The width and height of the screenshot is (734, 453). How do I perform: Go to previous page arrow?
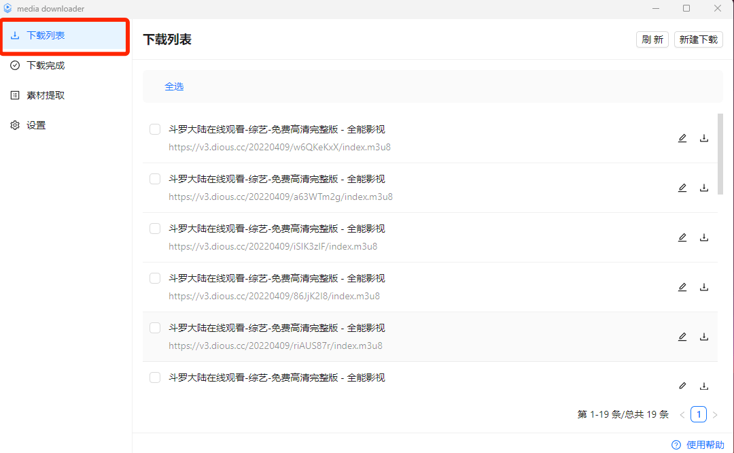pos(682,414)
